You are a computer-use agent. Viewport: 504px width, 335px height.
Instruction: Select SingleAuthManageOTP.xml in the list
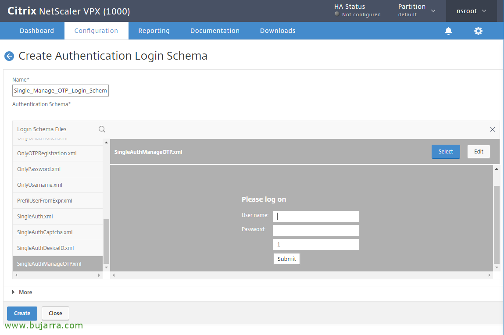pyautogui.click(x=58, y=264)
